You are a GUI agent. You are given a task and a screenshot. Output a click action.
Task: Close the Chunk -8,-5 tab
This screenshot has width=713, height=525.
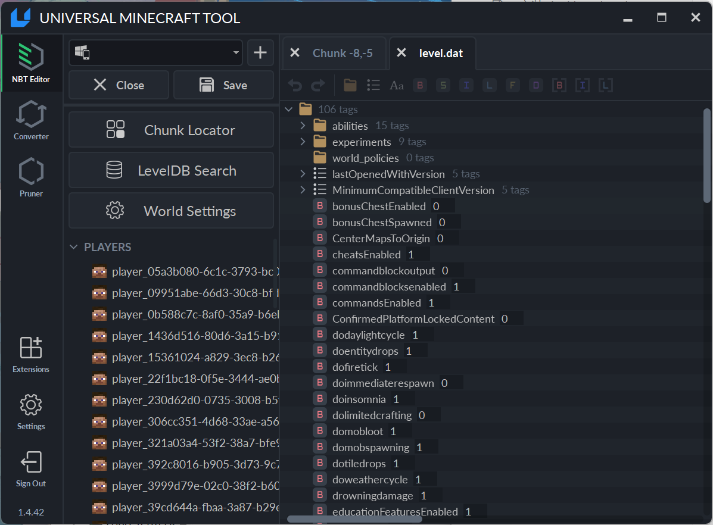pyautogui.click(x=295, y=53)
